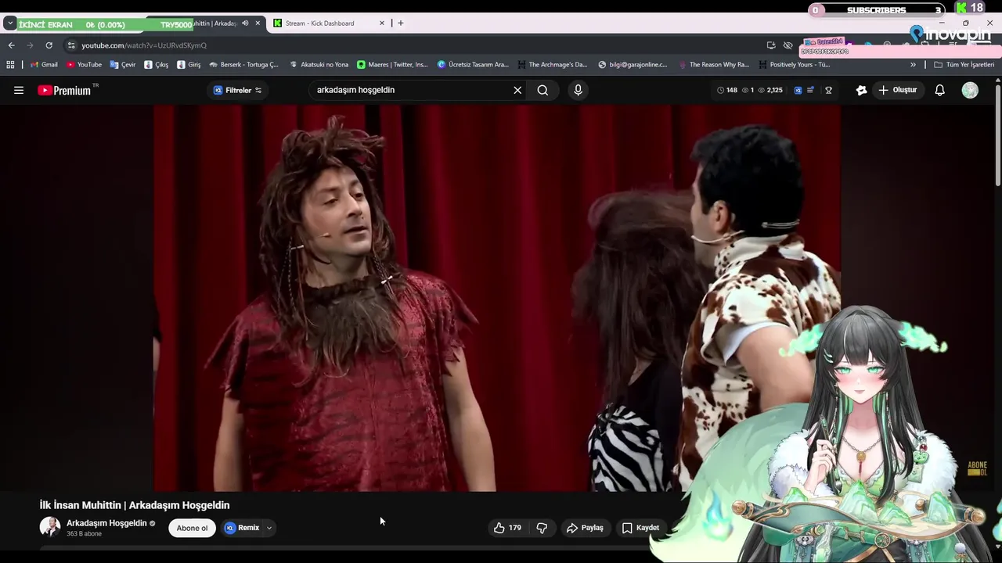Switch to Stream - Kick Dashboard tab
Viewport: 1002px width, 563px height.
328,23
